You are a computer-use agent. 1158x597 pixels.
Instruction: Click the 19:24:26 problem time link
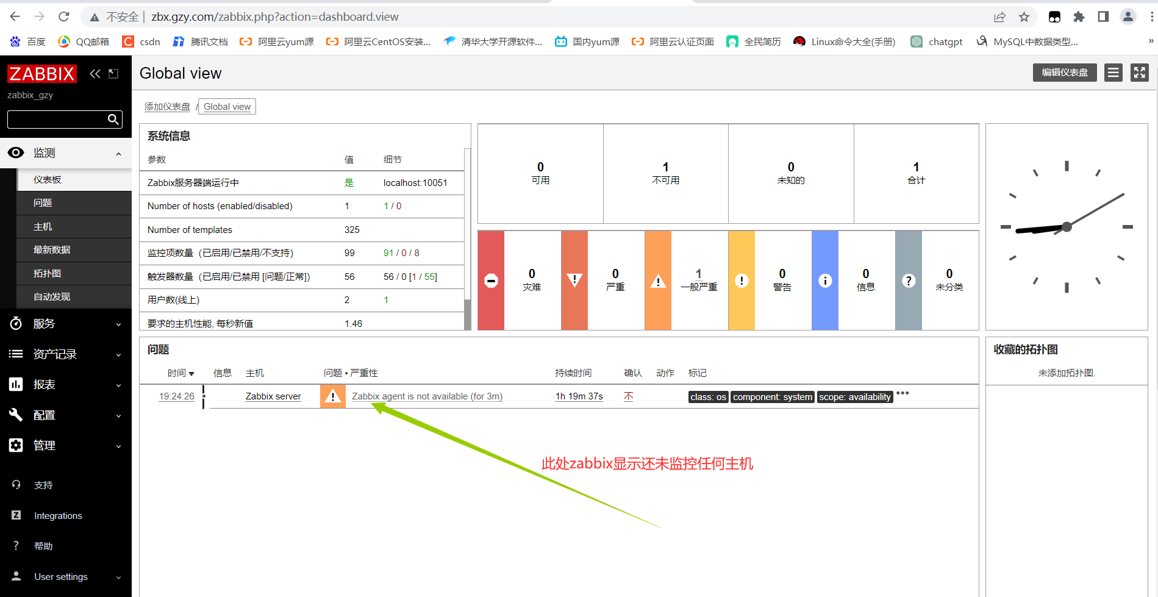click(177, 396)
